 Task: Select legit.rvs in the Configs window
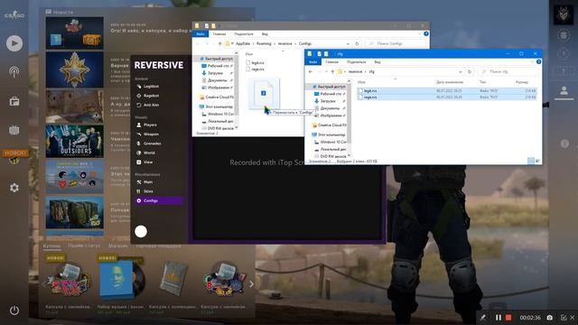pyautogui.click(x=255, y=62)
